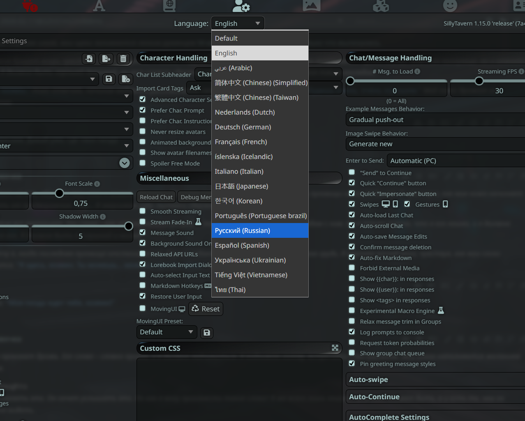
Task: Click the import theme file icon
Action: (x=89, y=59)
